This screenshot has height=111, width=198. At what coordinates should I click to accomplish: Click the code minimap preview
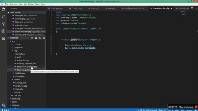point(183,13)
